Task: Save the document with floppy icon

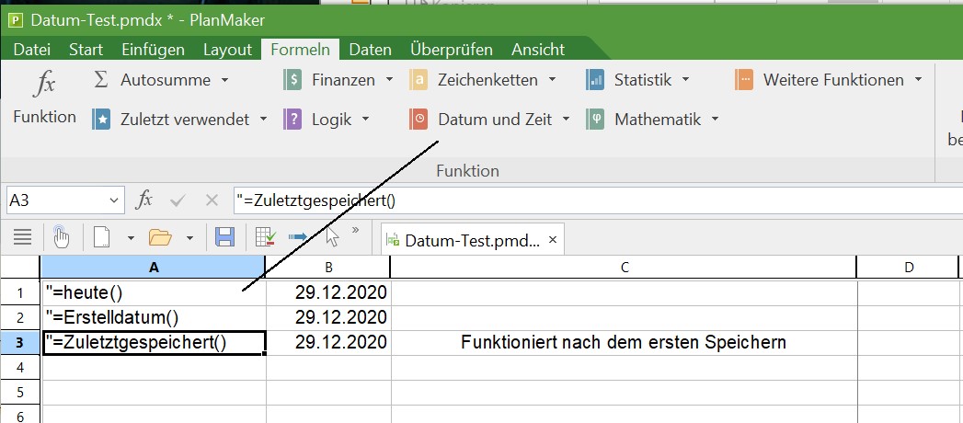Action: pyautogui.click(x=224, y=237)
